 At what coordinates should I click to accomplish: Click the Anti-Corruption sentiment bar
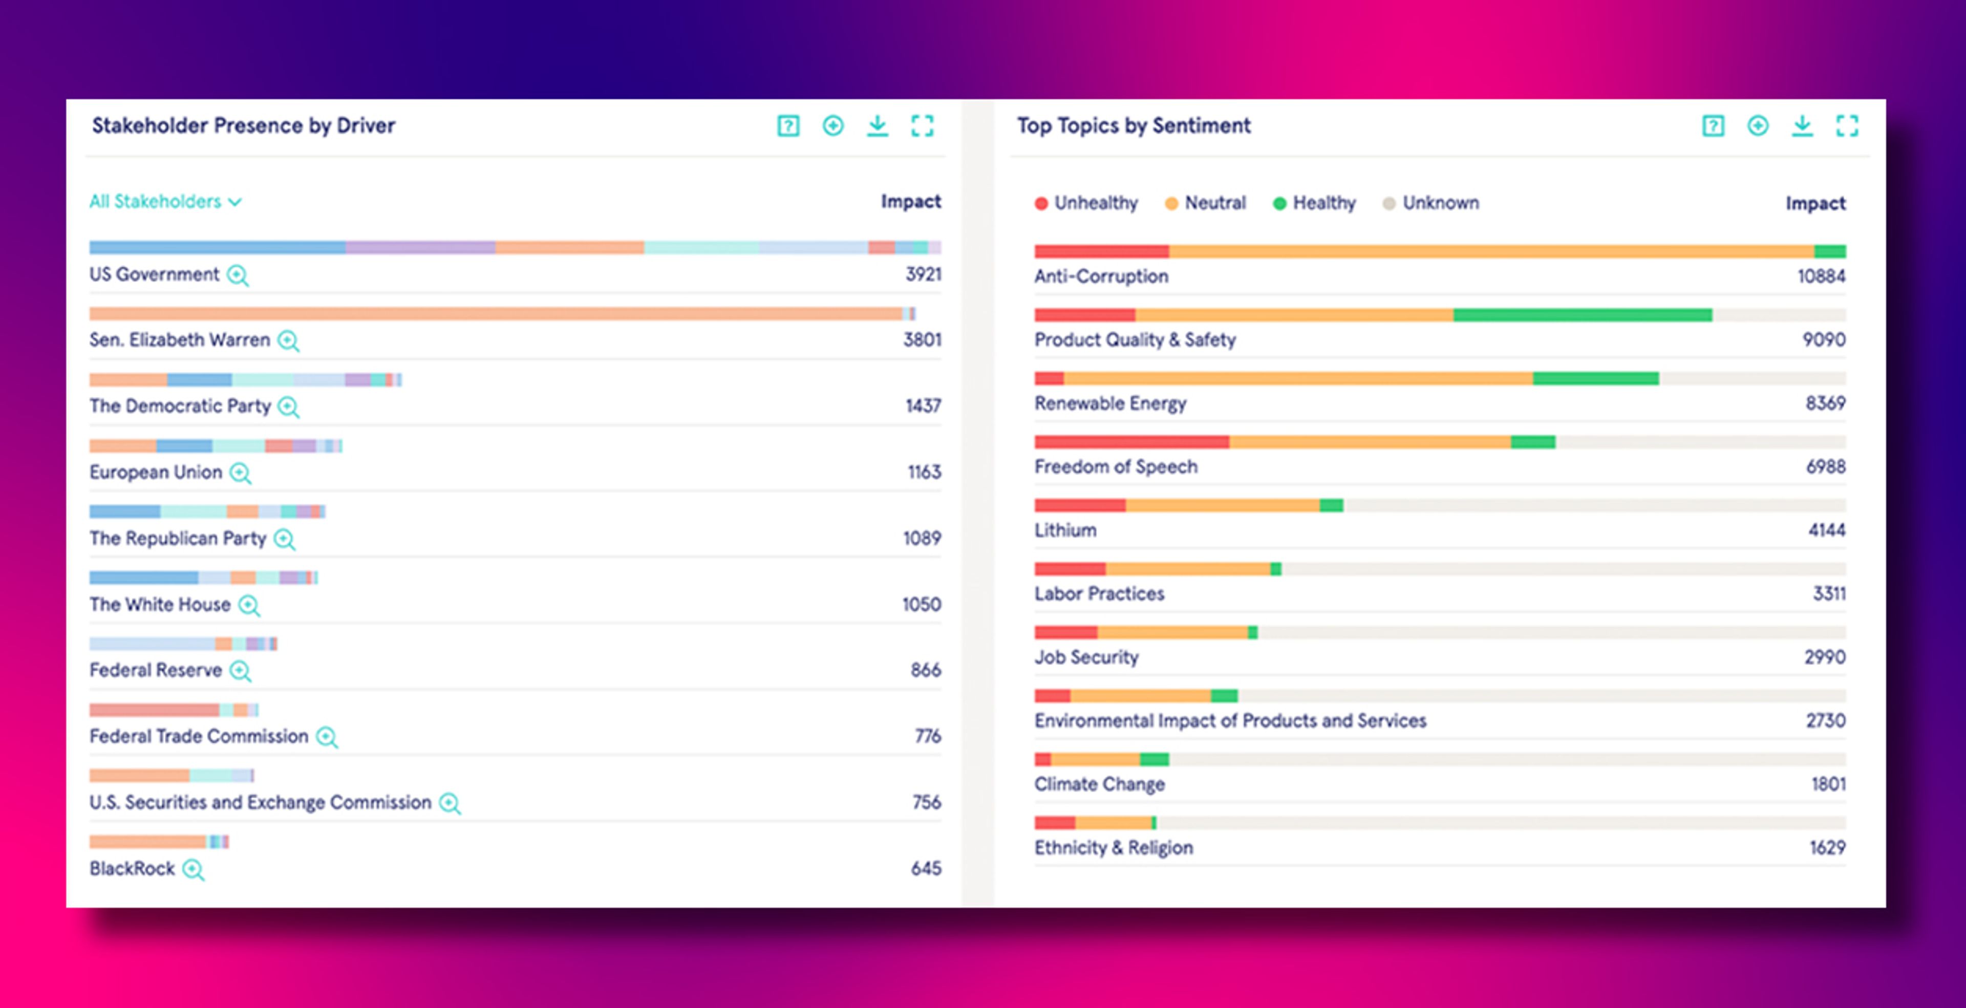tap(1440, 252)
